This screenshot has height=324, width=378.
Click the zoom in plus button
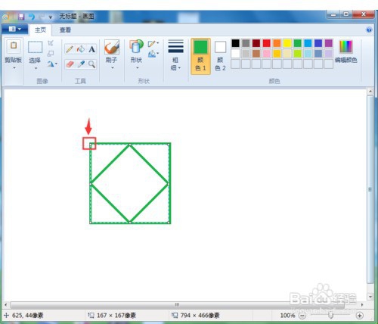pos(360,315)
